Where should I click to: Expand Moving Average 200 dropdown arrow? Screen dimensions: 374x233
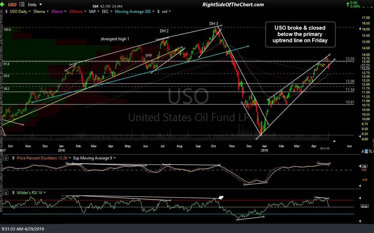[x=153, y=12]
